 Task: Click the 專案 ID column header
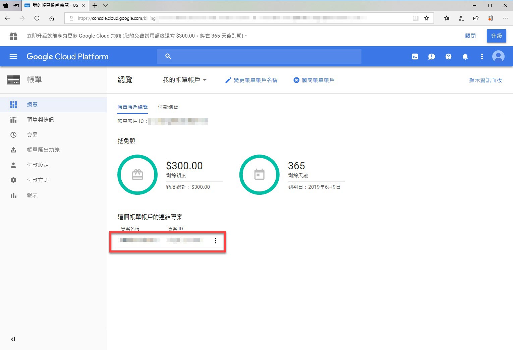tap(175, 229)
